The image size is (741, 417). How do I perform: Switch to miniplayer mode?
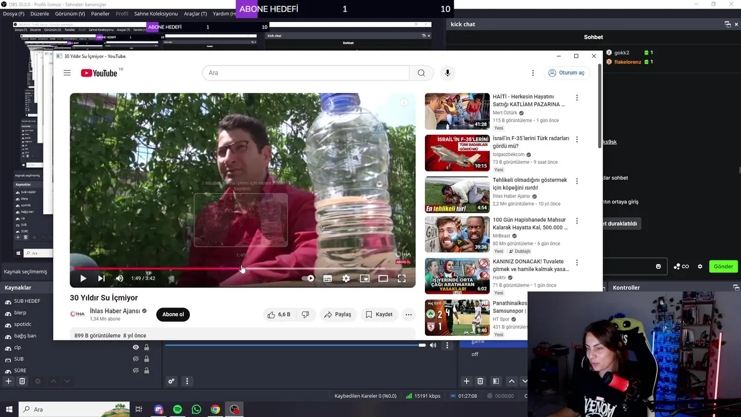coord(365,279)
